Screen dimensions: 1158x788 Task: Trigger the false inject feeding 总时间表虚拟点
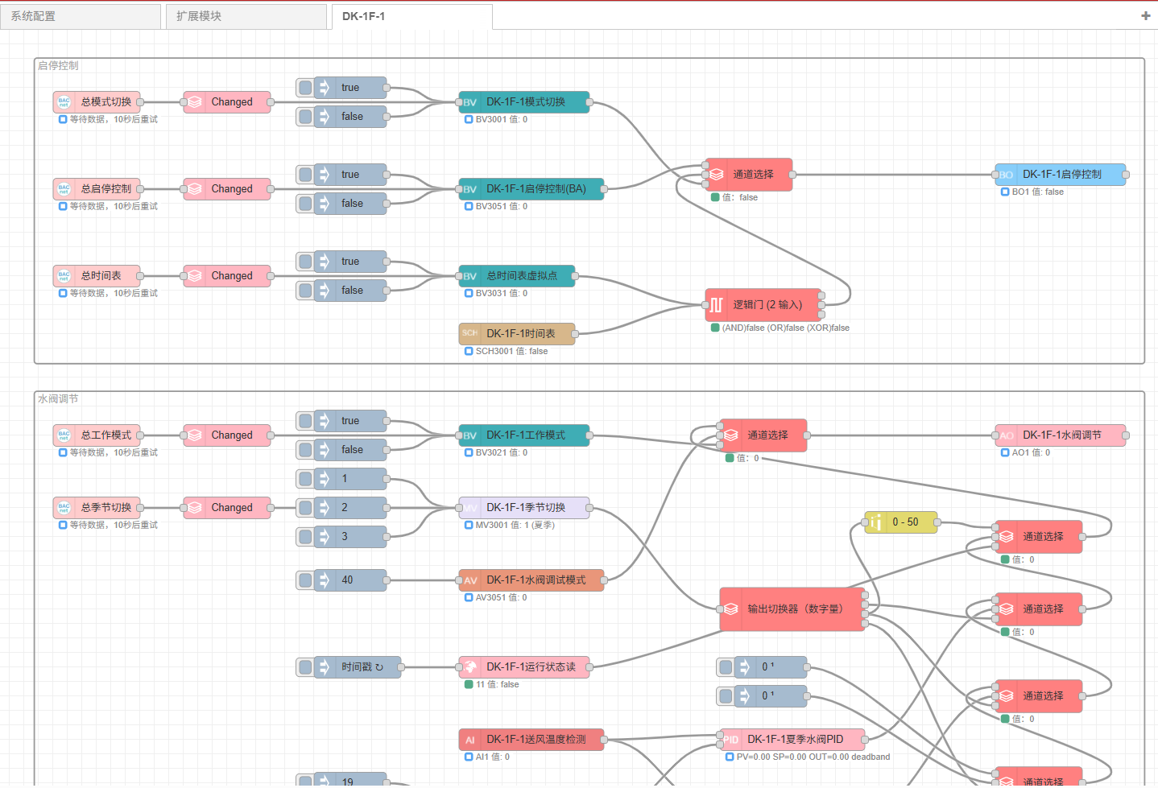point(305,291)
